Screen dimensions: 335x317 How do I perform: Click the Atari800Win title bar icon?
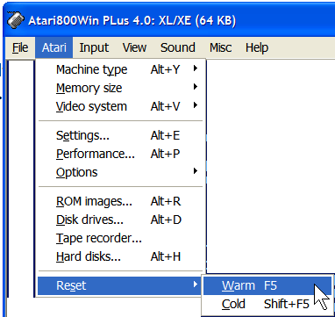16,20
